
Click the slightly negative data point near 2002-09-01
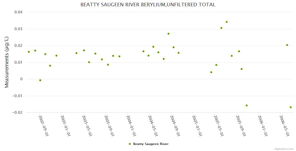[x=40, y=80]
